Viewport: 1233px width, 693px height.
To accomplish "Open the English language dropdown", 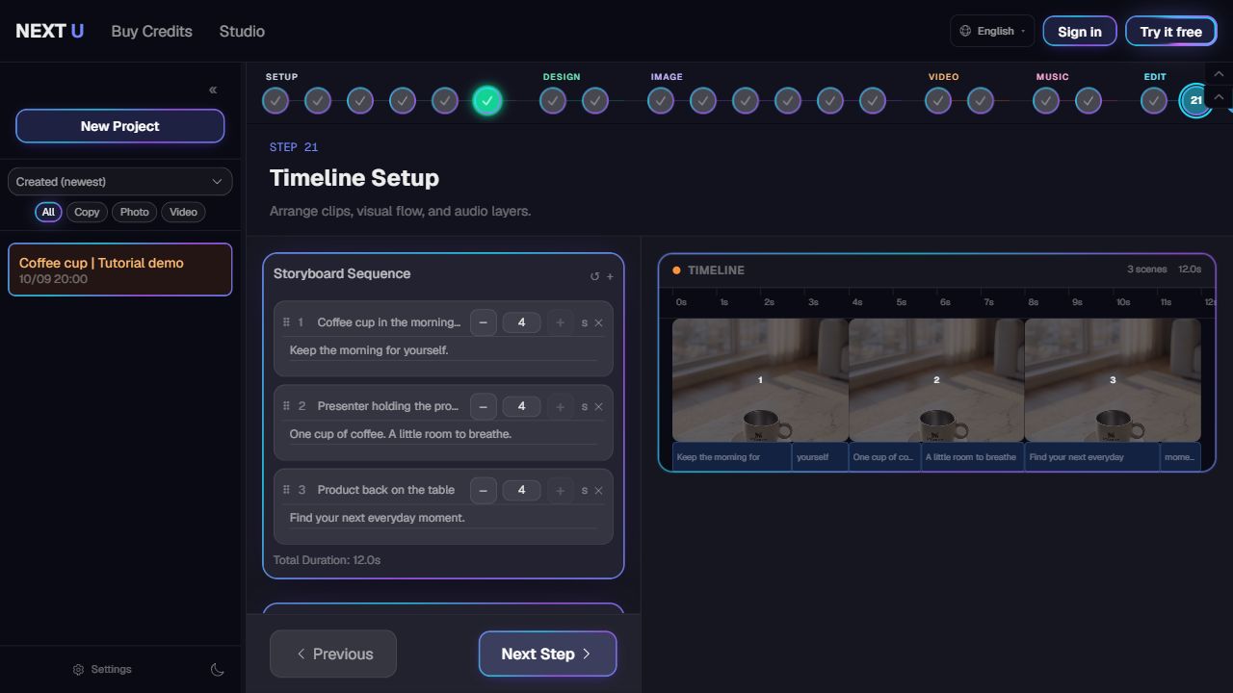I will [992, 31].
